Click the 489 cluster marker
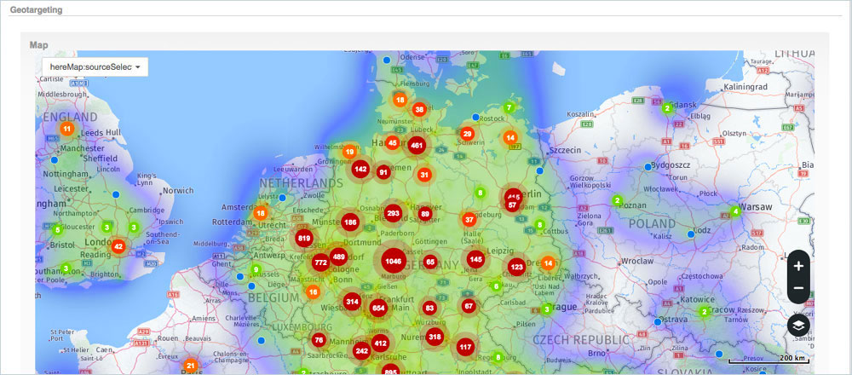The width and height of the screenshot is (852, 375). (338, 257)
